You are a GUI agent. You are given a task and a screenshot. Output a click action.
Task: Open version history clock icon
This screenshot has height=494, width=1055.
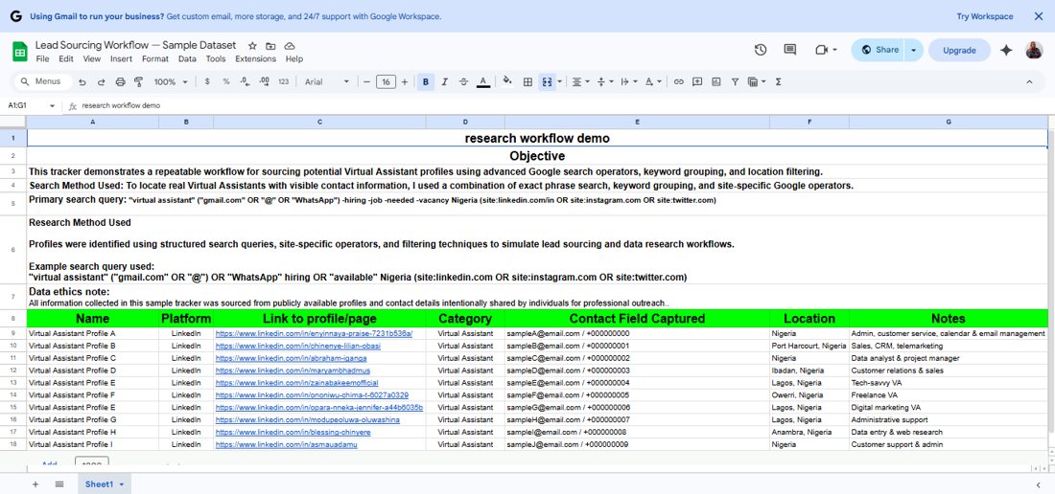761,50
